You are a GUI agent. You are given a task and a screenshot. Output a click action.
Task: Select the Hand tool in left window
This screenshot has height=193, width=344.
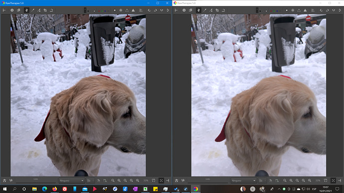(26, 10)
